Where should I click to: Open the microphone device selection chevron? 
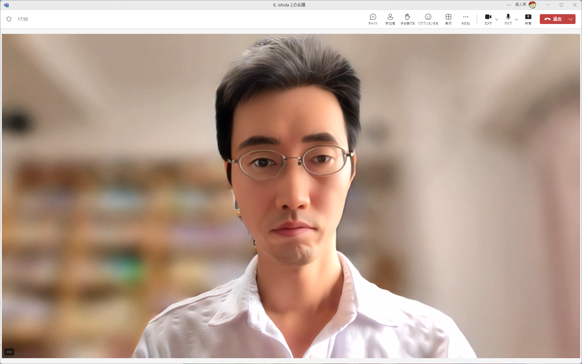click(x=517, y=20)
